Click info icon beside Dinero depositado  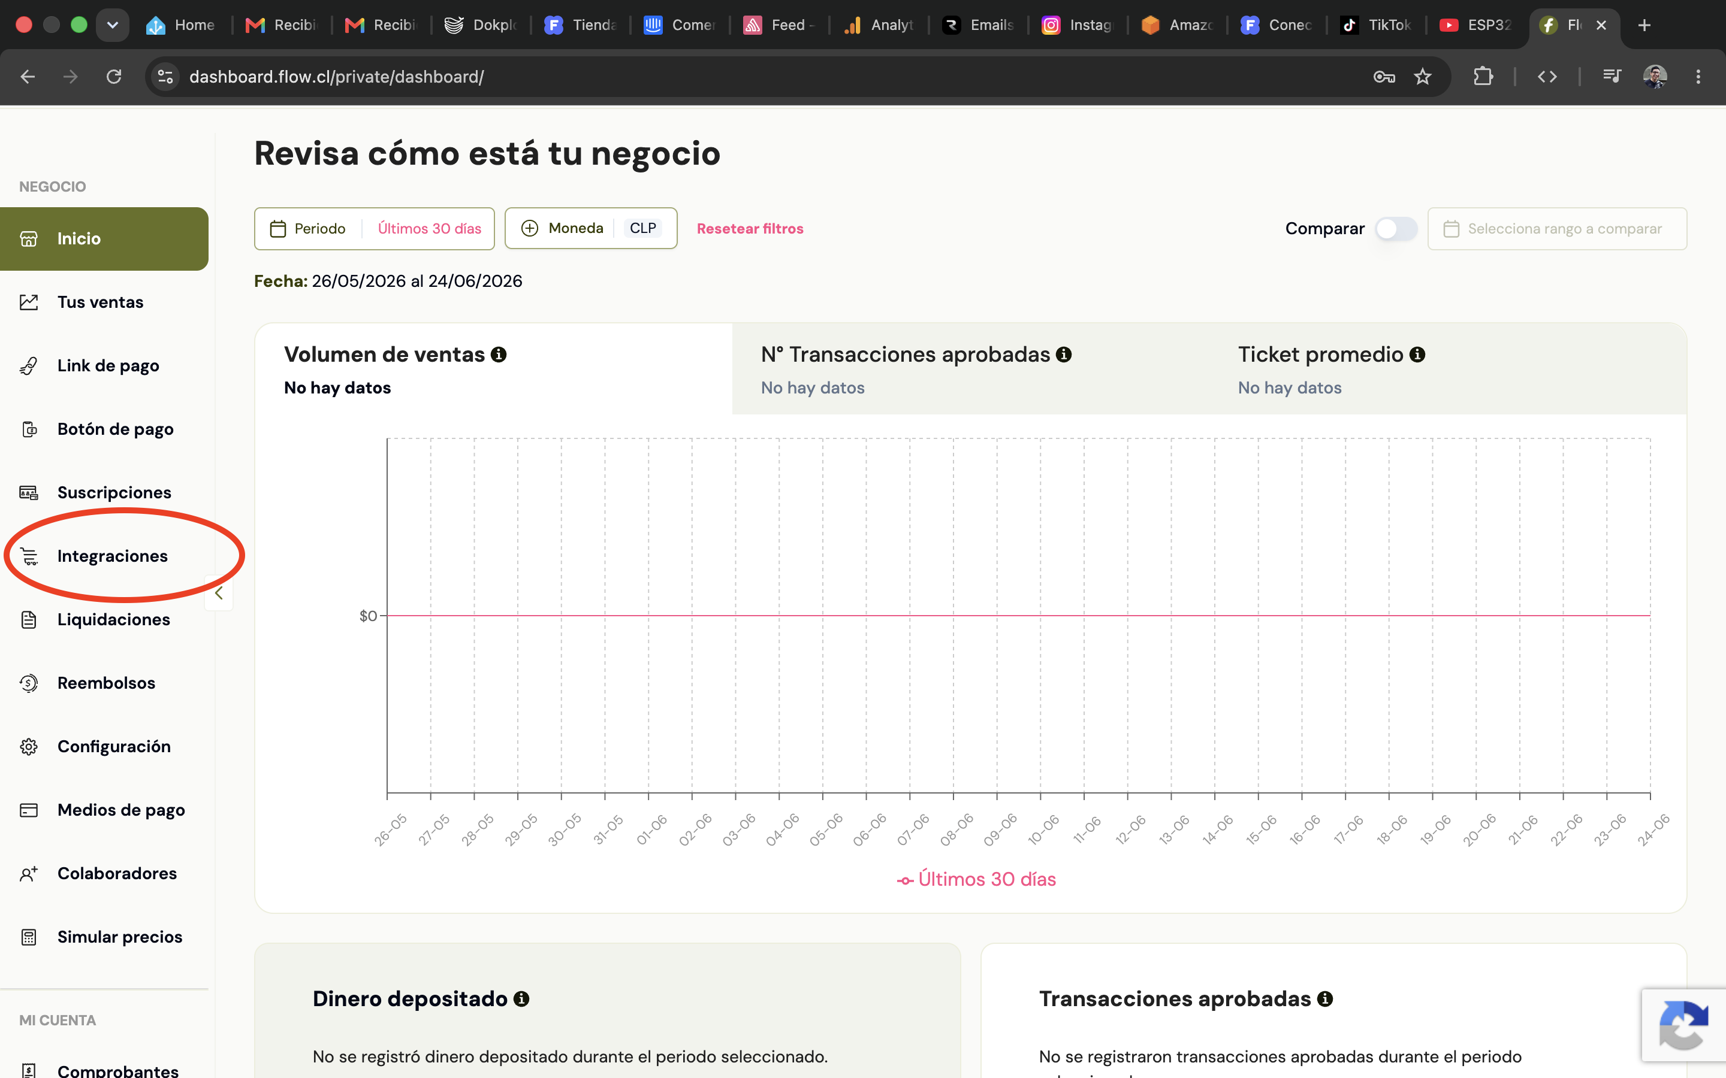tap(521, 999)
